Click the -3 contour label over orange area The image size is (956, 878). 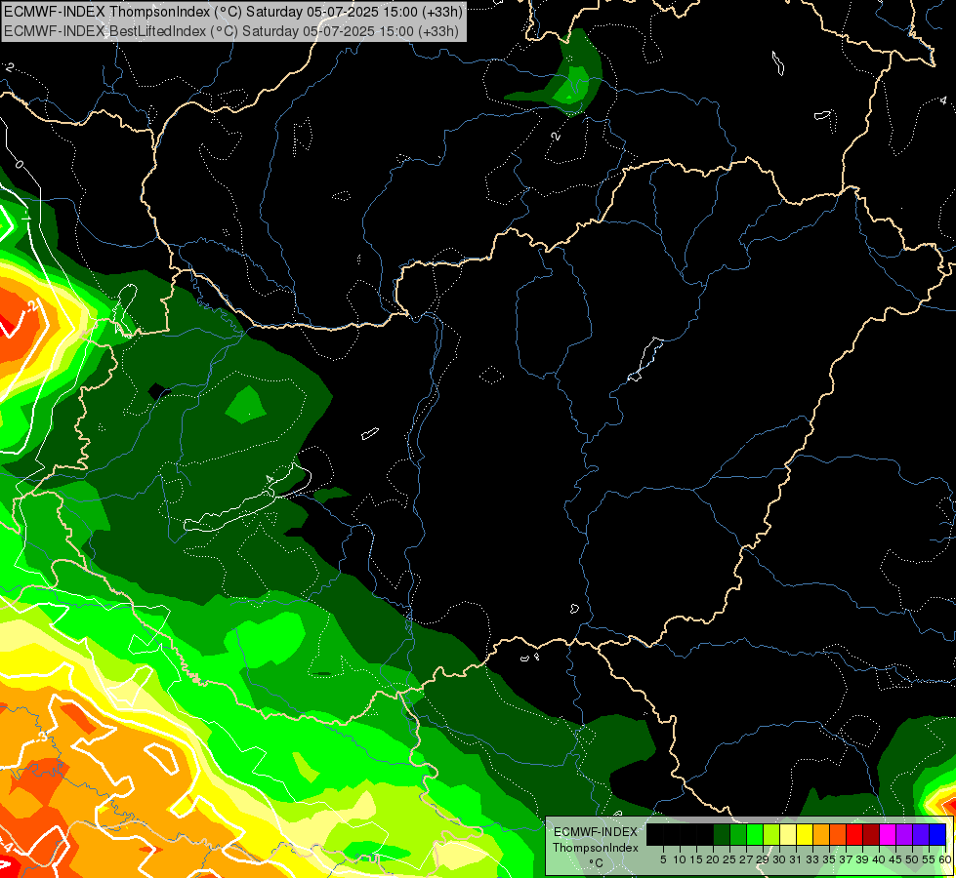click(41, 737)
